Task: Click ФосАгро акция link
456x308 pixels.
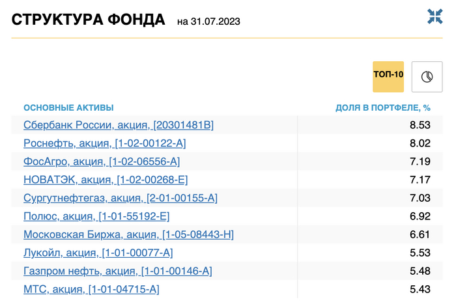Action: 102,161
